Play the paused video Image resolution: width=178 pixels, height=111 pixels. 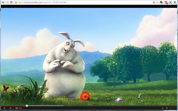pyautogui.click(x=5, y=108)
